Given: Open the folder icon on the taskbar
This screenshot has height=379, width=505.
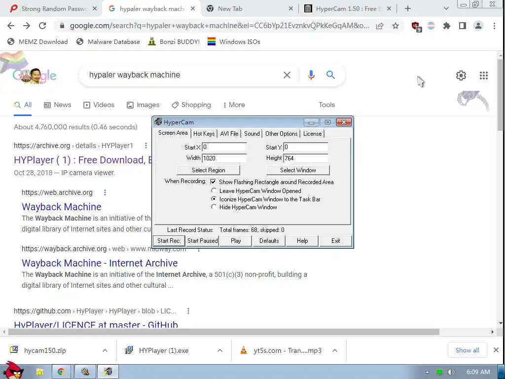Looking at the screenshot, I should tap(39, 372).
